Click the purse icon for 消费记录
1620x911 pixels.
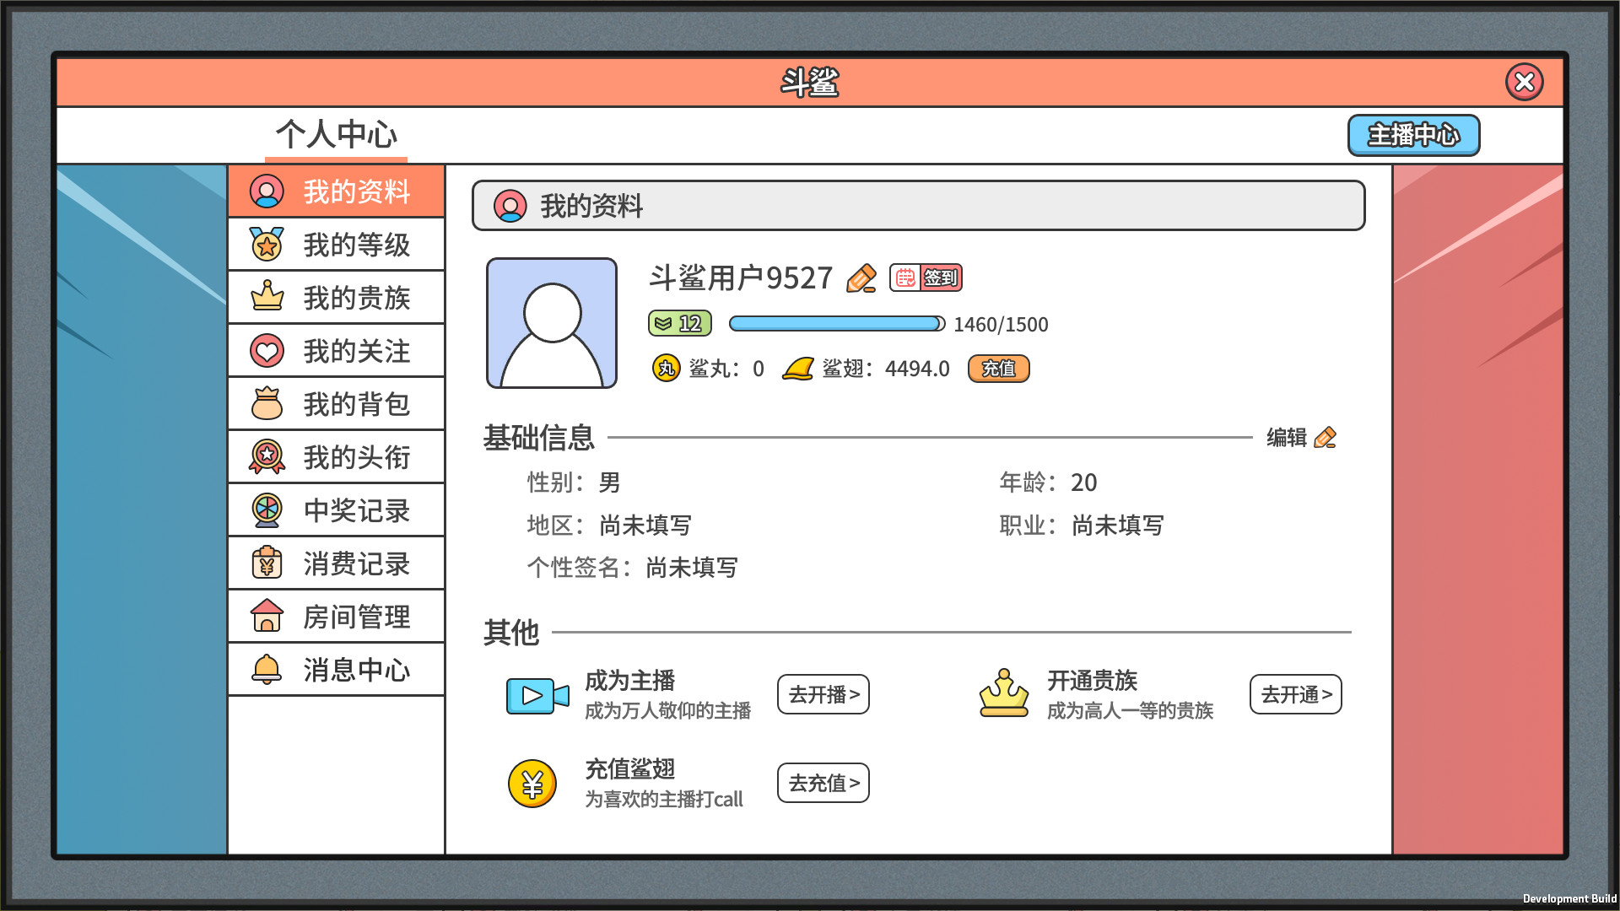click(x=267, y=563)
